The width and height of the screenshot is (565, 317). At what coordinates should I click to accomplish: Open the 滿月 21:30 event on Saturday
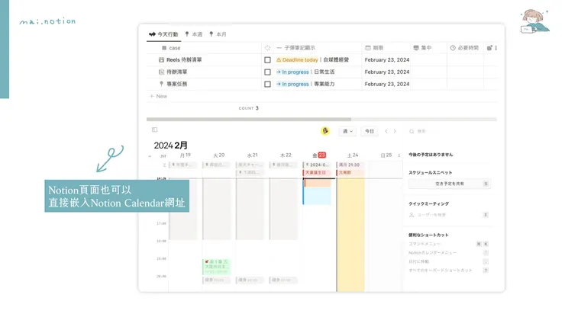click(350, 165)
